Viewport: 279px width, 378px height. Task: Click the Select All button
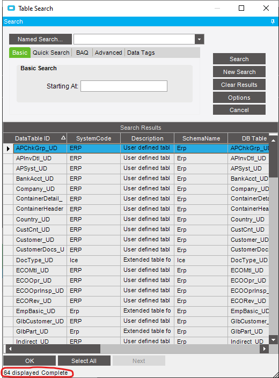(84, 361)
